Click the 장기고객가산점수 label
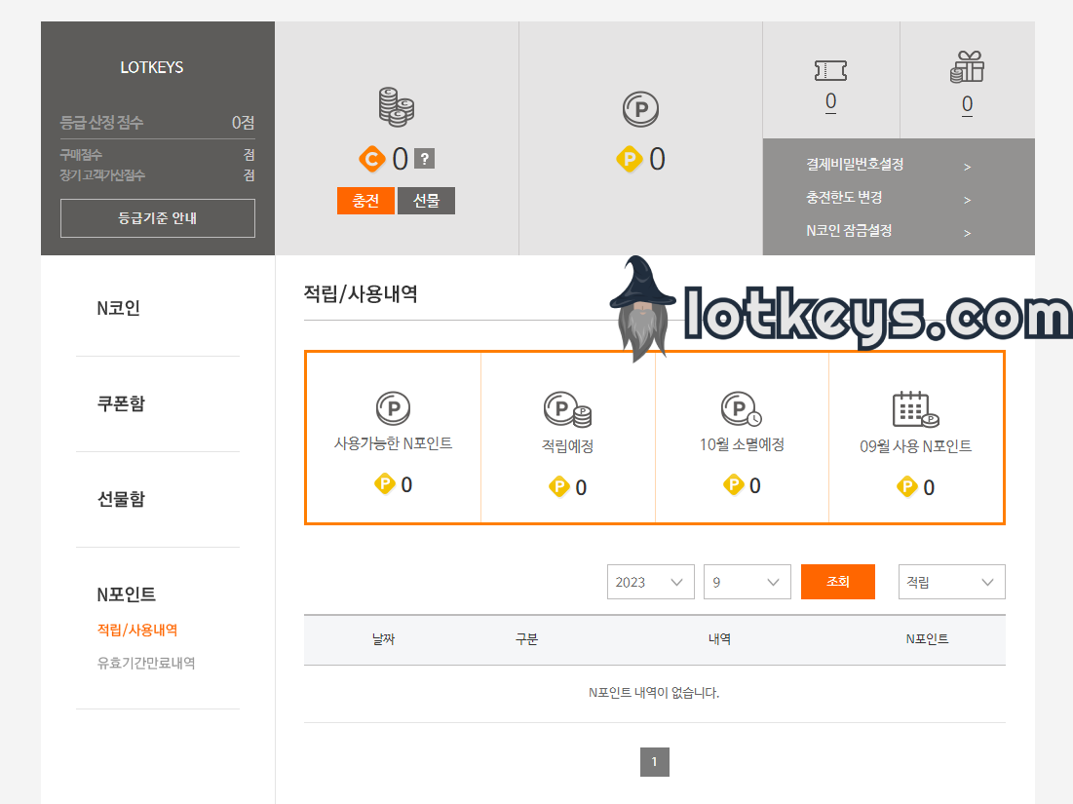This screenshot has width=1073, height=804. 102,175
